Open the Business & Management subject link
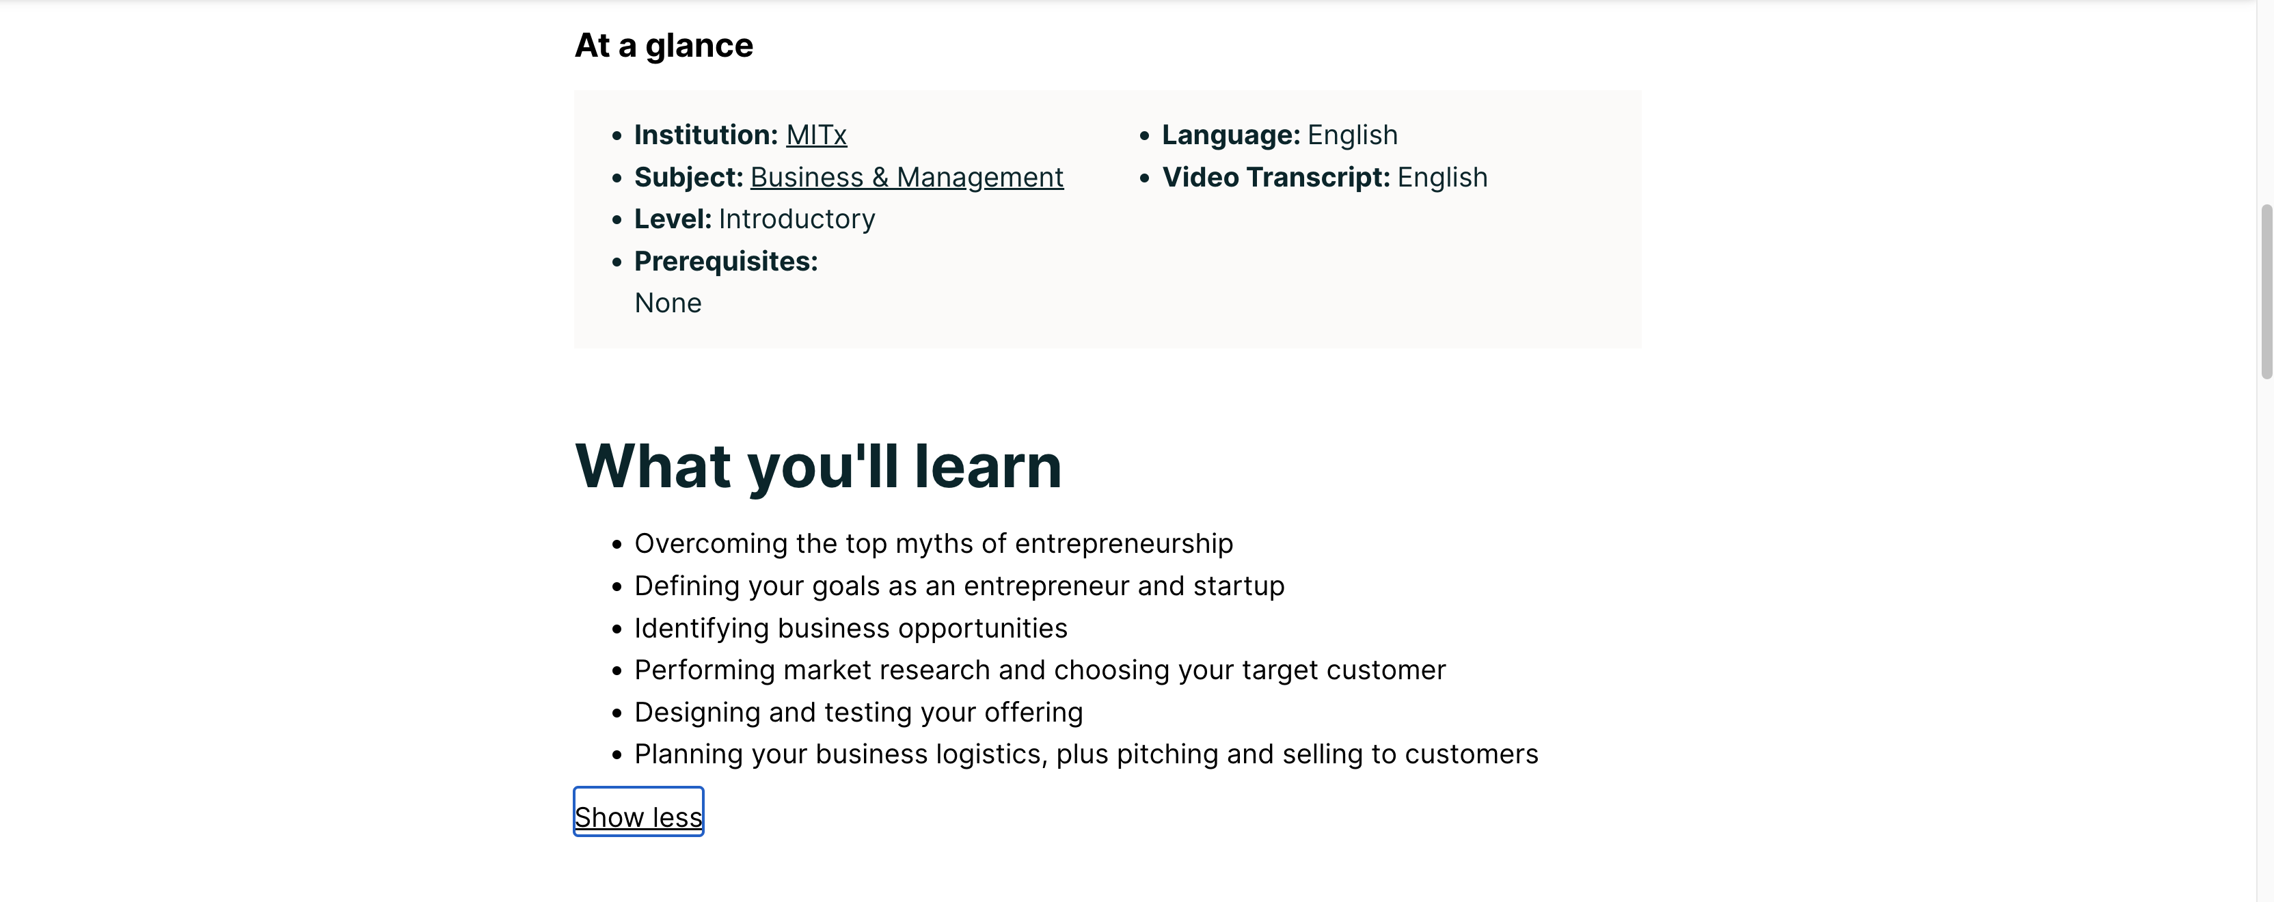Image resolution: width=2274 pixels, height=902 pixels. 906,178
